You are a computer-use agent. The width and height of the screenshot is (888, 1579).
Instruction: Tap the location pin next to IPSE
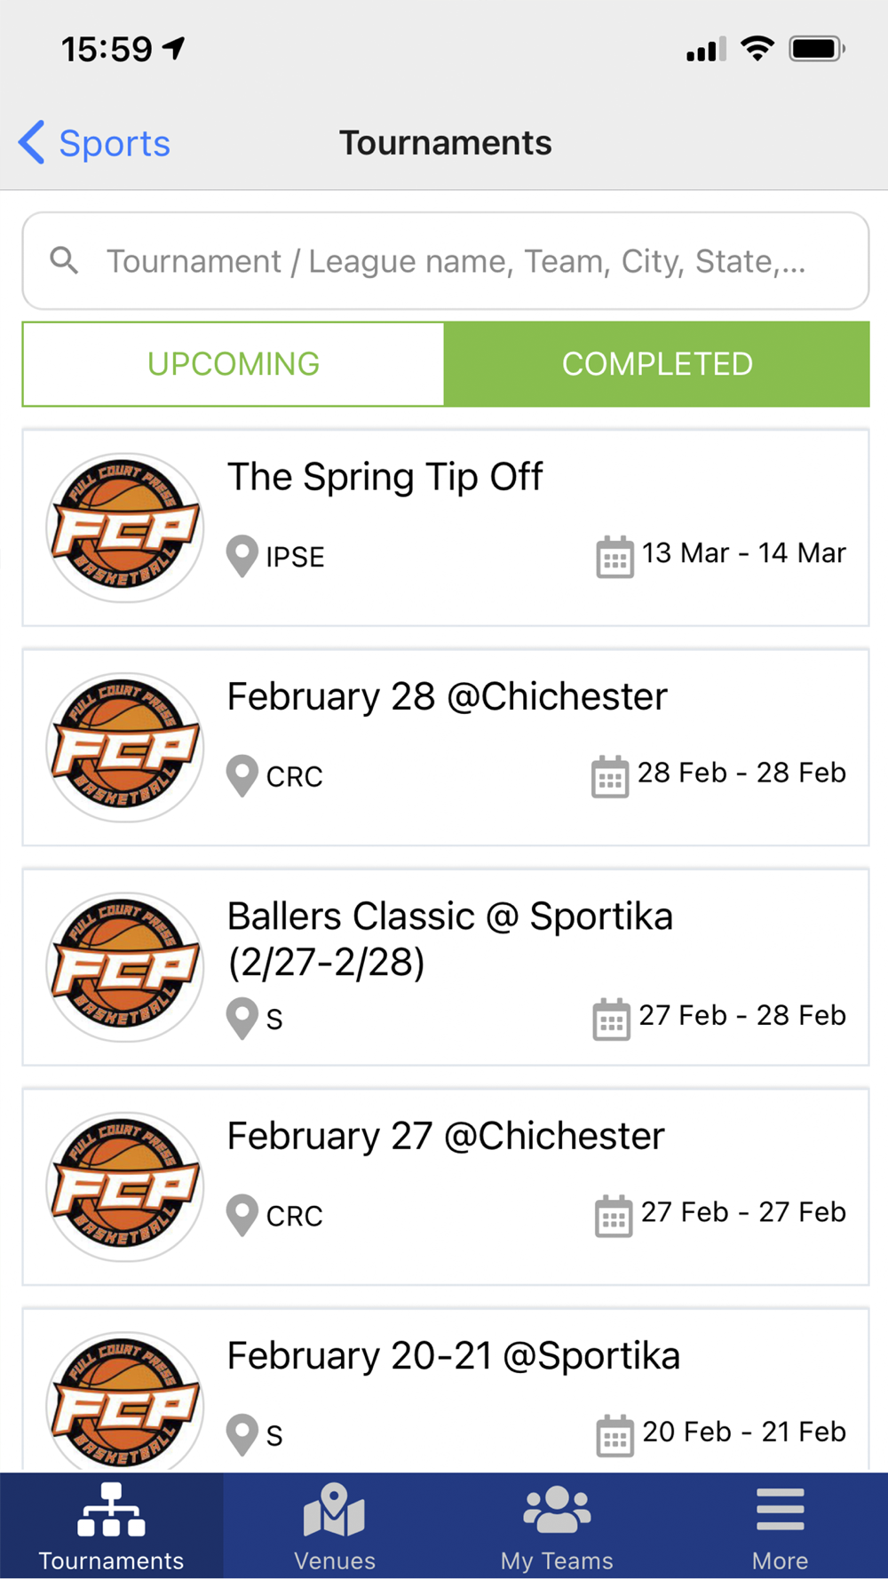tap(242, 557)
